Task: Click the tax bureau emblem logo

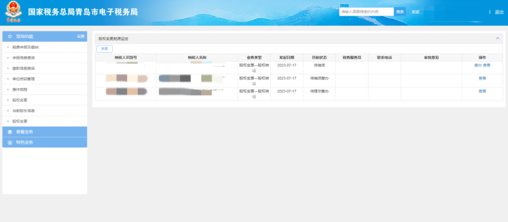Action: (14, 13)
